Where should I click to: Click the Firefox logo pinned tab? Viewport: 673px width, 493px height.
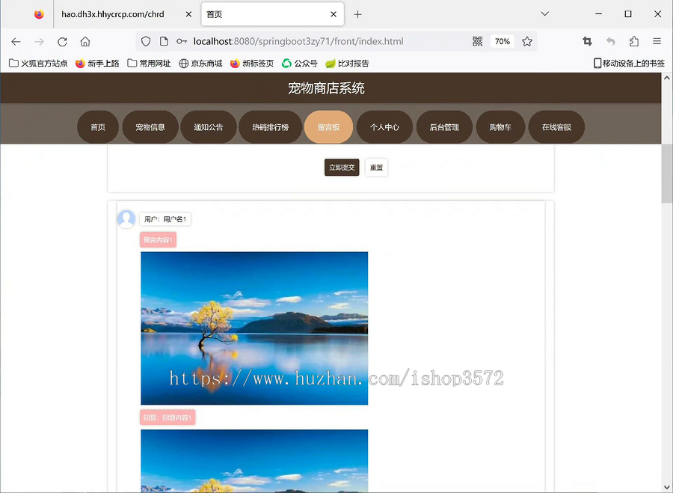coord(39,14)
